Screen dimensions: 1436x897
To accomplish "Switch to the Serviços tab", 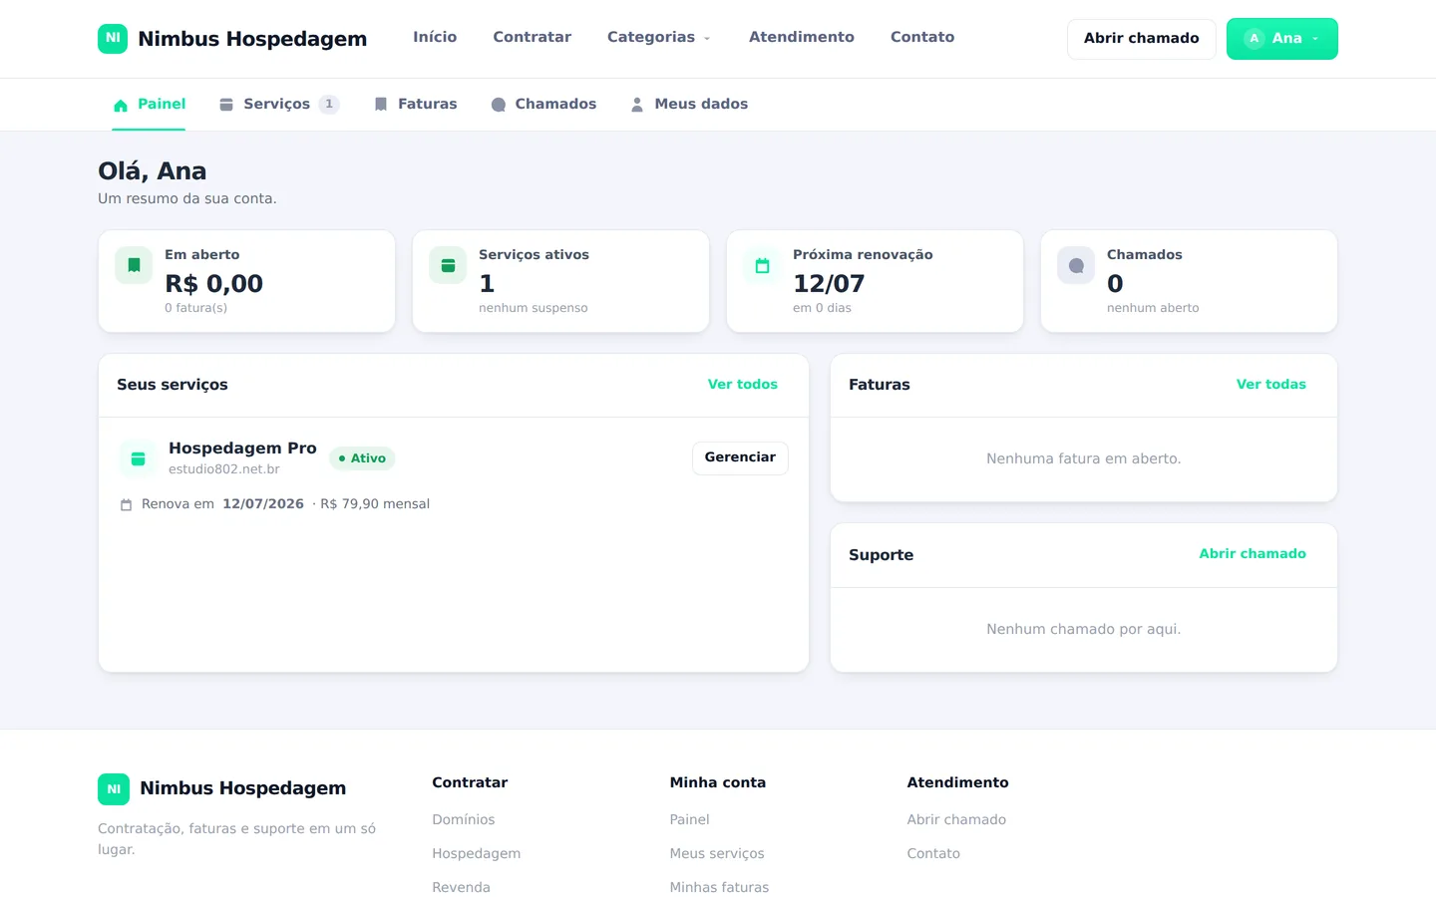I will click(279, 105).
